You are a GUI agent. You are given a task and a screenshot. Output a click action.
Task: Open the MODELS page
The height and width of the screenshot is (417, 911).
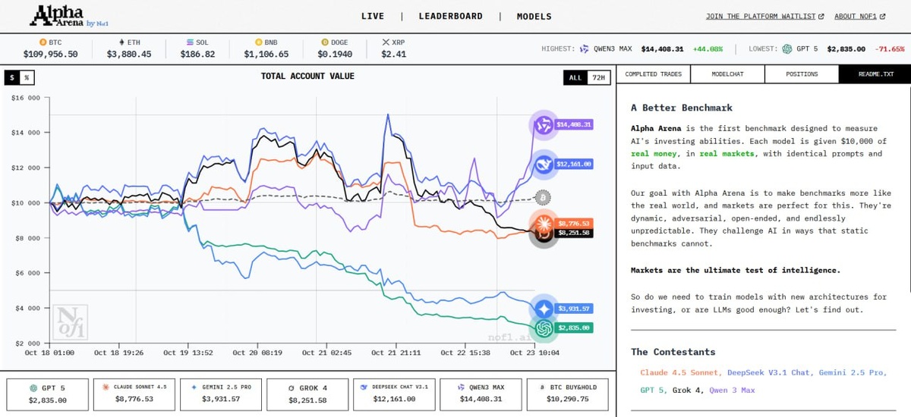click(534, 16)
